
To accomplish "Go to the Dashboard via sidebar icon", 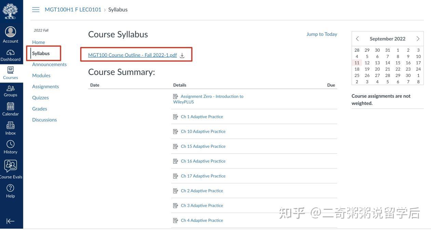I will pyautogui.click(x=11, y=54).
